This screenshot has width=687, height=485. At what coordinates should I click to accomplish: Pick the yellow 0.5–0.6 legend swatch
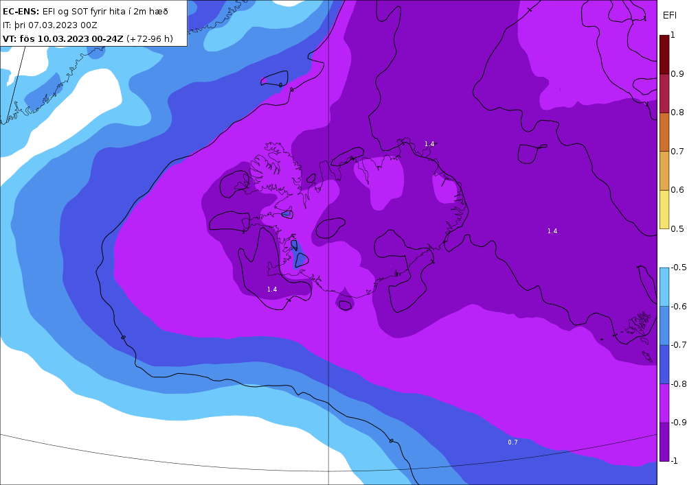click(x=664, y=209)
